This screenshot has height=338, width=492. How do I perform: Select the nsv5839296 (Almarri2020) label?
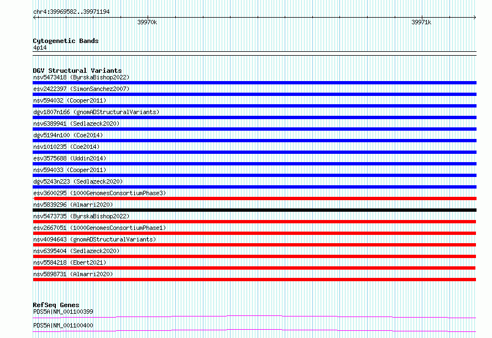pyautogui.click(x=73, y=205)
